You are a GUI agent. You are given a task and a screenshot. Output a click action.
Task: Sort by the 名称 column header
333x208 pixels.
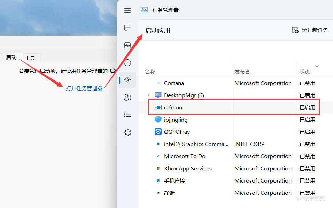(150, 71)
